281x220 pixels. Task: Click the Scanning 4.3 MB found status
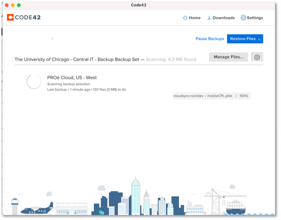tap(171, 60)
